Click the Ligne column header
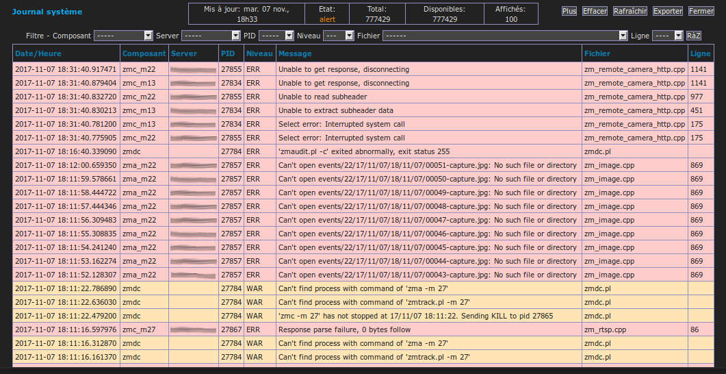The image size is (726, 374). pyautogui.click(x=700, y=53)
